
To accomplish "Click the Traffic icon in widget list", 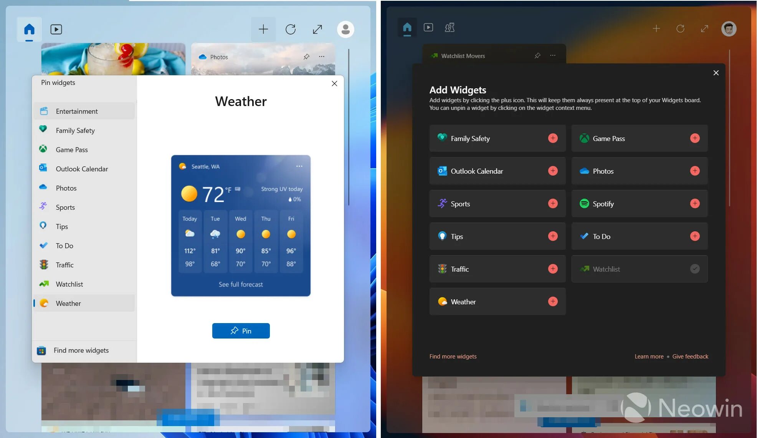I will pos(44,264).
